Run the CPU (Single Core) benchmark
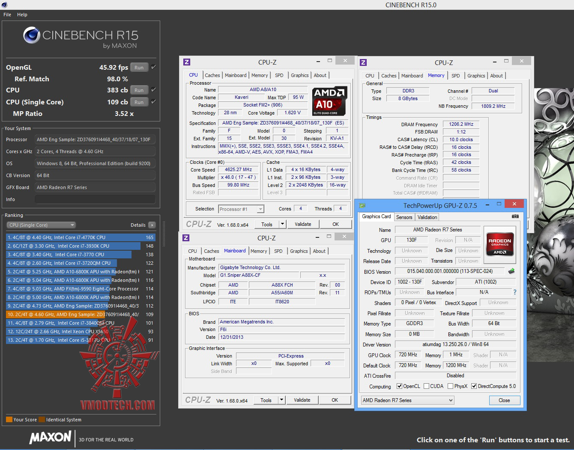The width and height of the screenshot is (574, 450). click(139, 102)
